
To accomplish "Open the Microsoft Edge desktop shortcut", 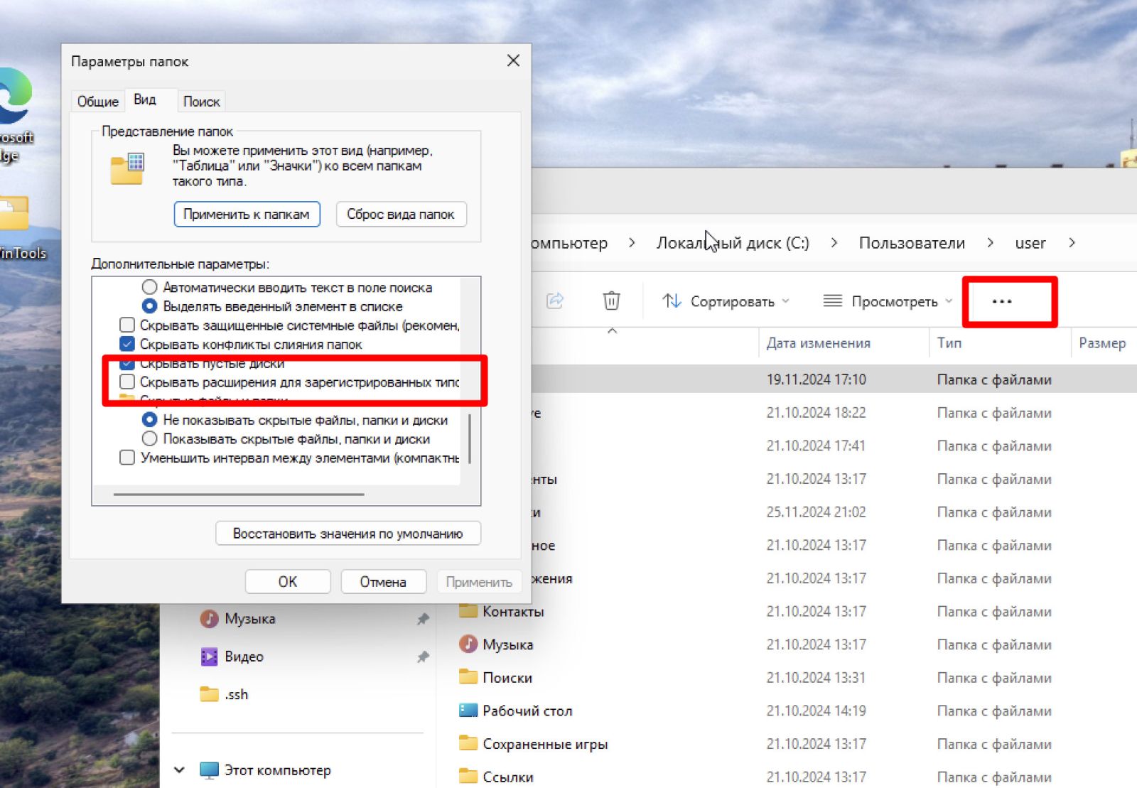I will pos(16,114).
